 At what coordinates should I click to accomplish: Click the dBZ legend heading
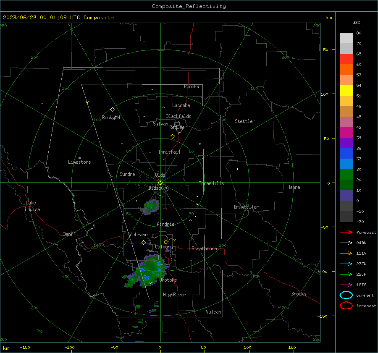tap(356, 23)
